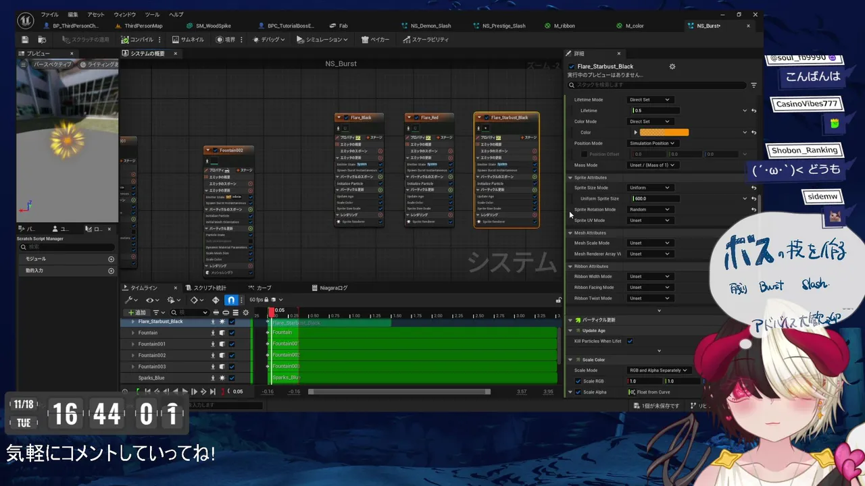
Task: Open timeline keyframe diamond options
Action: pyautogui.click(x=196, y=300)
